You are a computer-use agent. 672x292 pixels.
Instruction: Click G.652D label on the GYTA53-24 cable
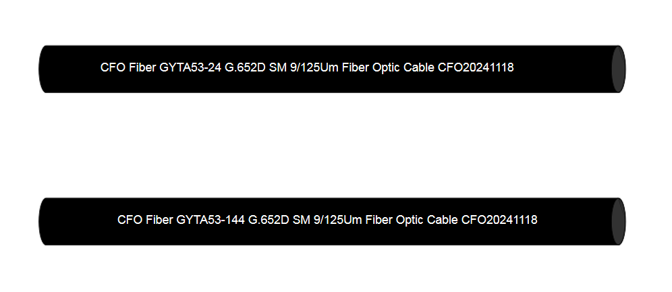246,67
